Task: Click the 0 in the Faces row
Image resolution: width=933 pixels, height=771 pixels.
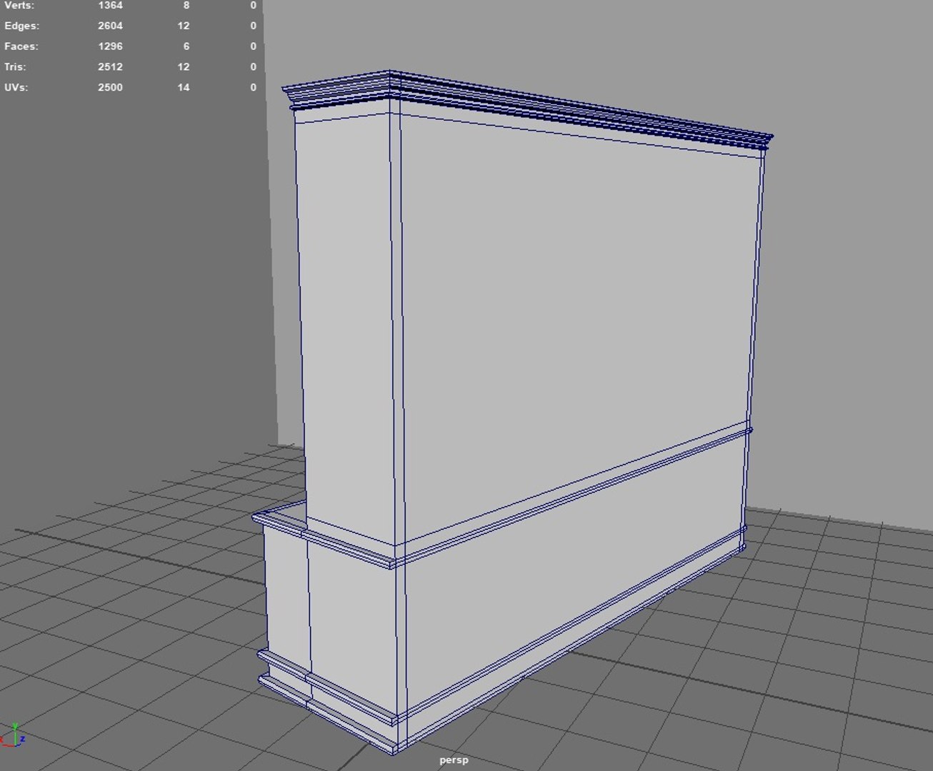Action: 253,46
